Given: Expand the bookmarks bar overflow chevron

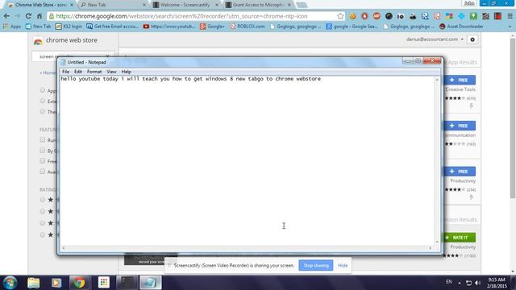Looking at the screenshot, I should click(510, 27).
